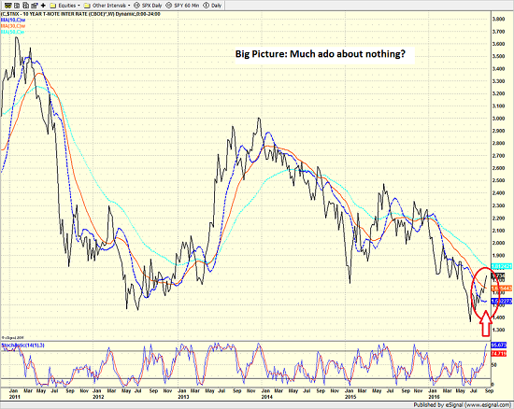The image size is (514, 409).
Task: Open the Equities folder dropdown
Action: click(x=64, y=6)
